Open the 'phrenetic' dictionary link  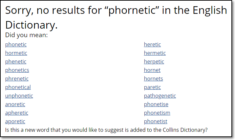click(x=17, y=79)
